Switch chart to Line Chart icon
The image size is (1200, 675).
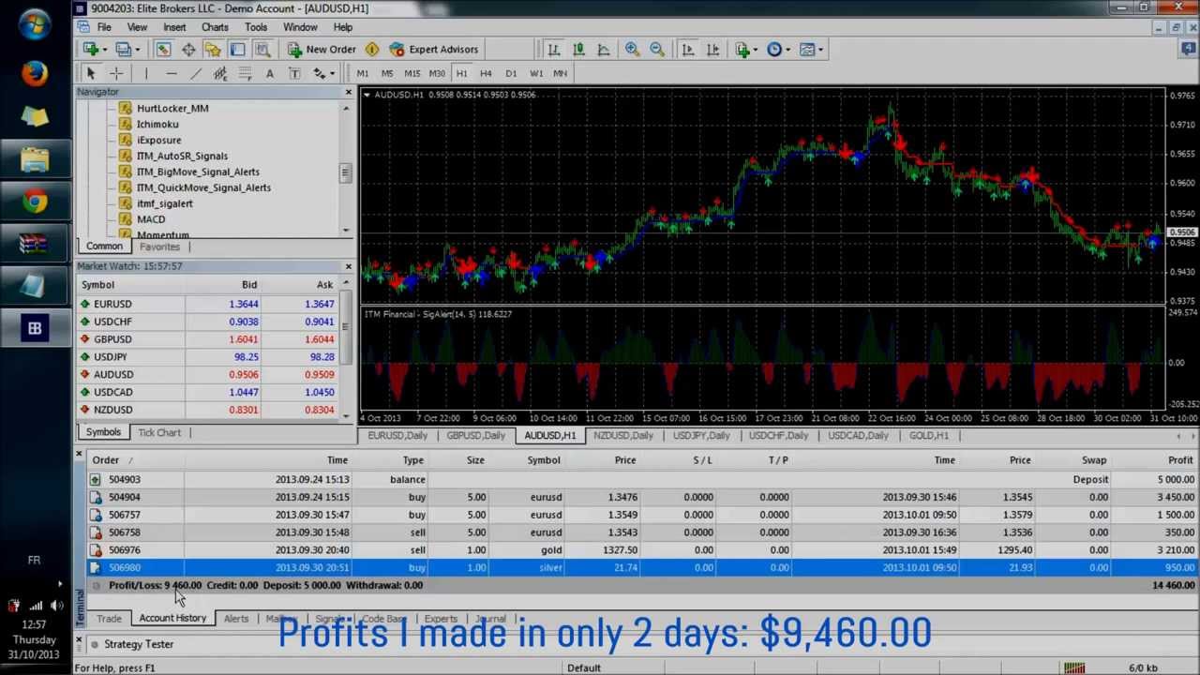(x=604, y=49)
